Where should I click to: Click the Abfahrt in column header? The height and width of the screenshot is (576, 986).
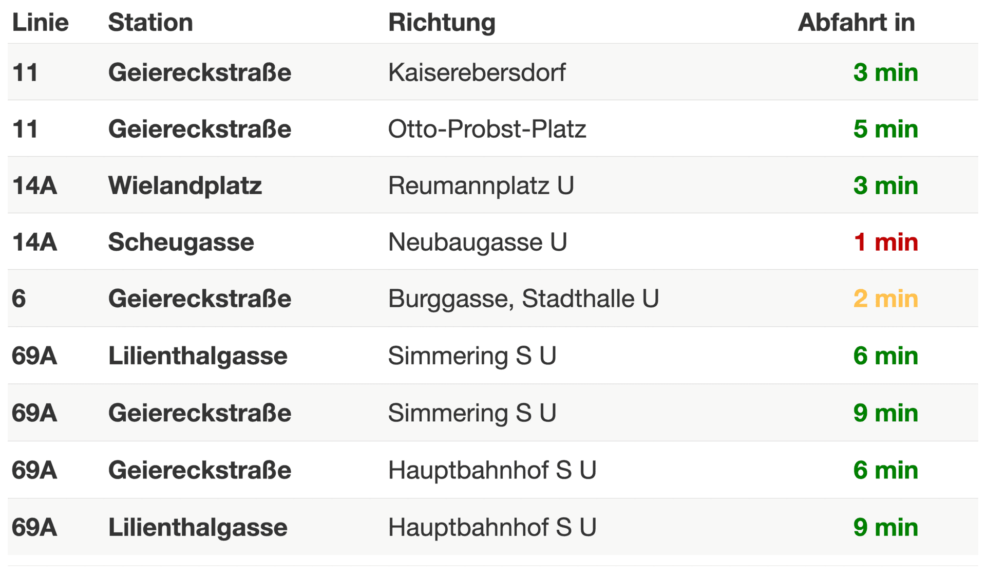pos(856,23)
